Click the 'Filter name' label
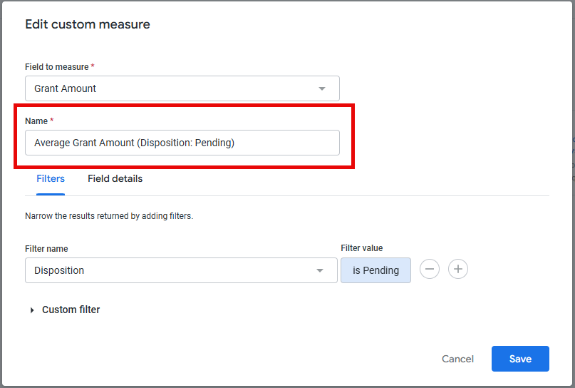Image resolution: width=575 pixels, height=388 pixels. point(46,248)
